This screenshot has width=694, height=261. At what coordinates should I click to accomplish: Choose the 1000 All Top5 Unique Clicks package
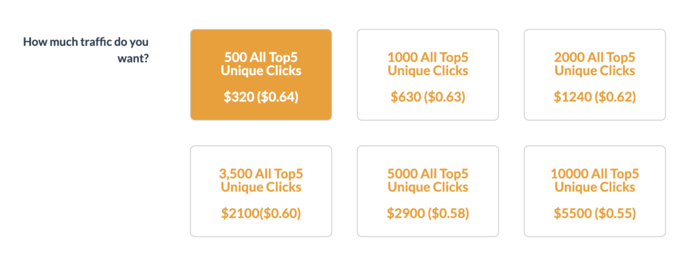[x=428, y=75]
